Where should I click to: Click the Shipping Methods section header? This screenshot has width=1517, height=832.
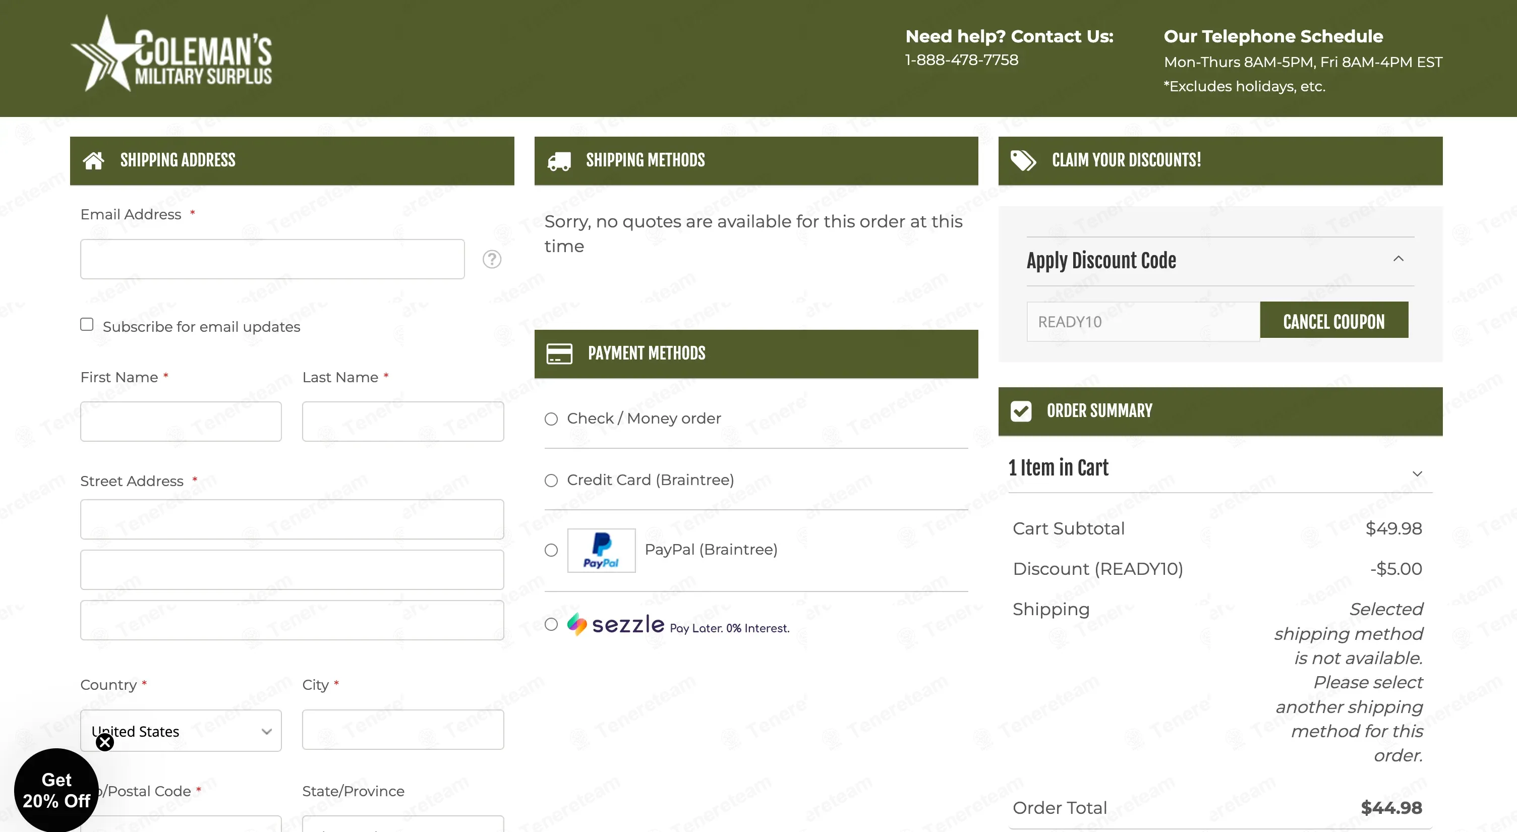pyautogui.click(x=756, y=161)
